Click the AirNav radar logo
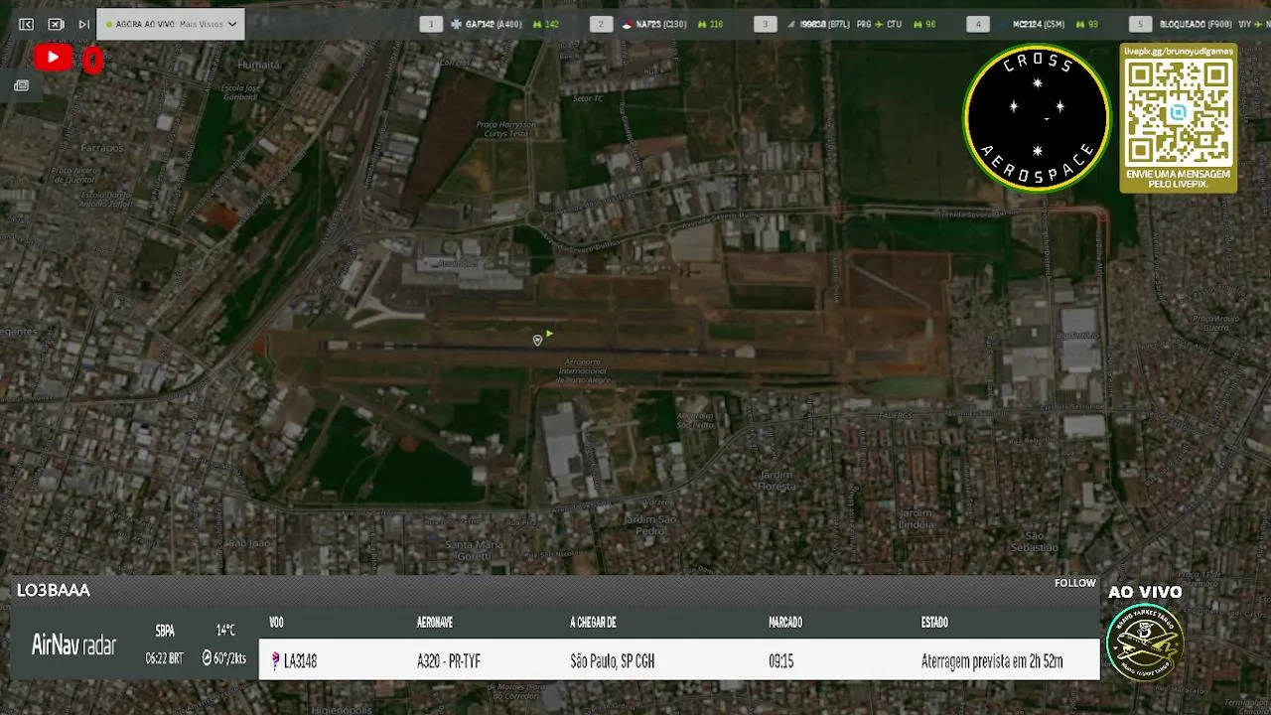Viewport: 1271px width, 715px height. click(x=73, y=644)
